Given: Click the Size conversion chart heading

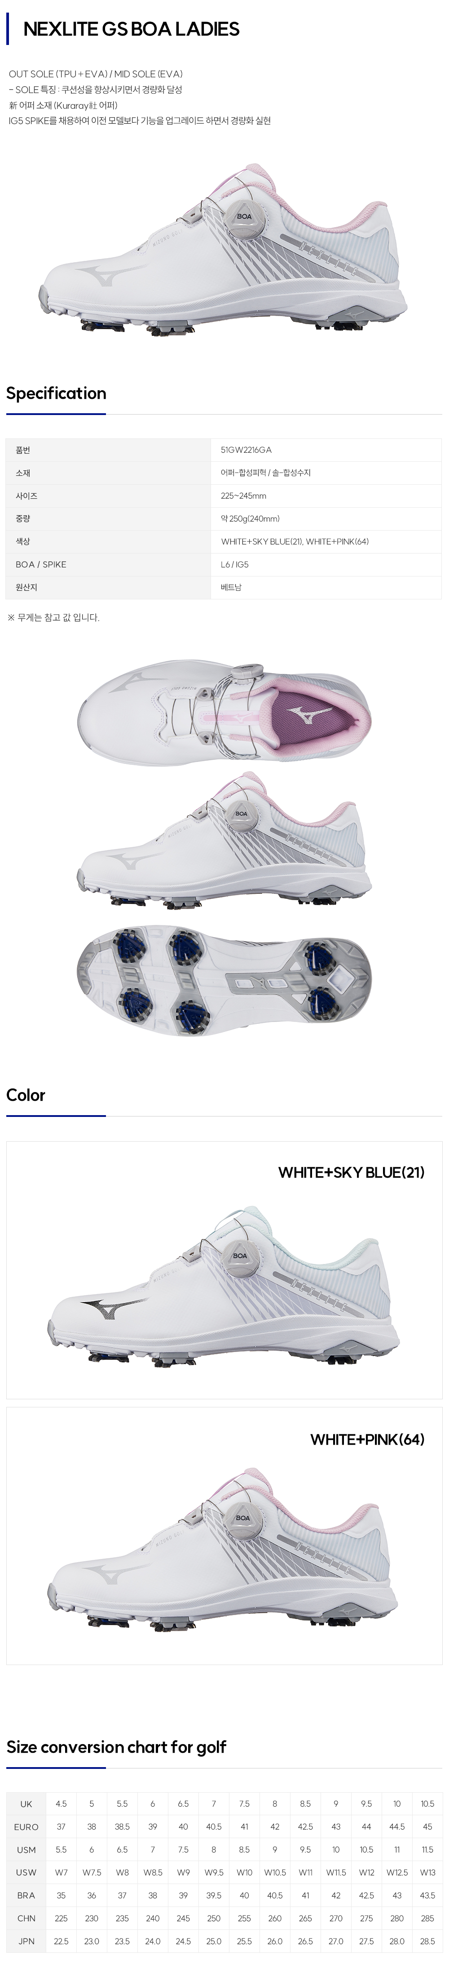Looking at the screenshot, I should tap(116, 1746).
